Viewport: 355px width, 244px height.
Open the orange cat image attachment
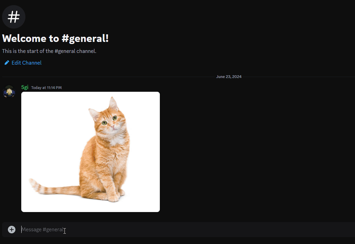click(91, 152)
